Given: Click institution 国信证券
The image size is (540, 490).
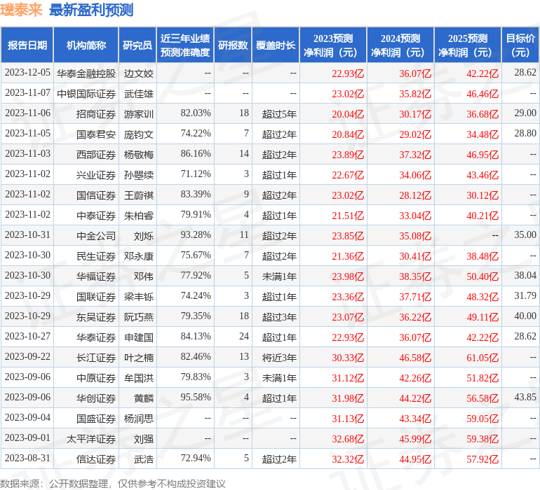Looking at the screenshot, I should pos(96,195).
